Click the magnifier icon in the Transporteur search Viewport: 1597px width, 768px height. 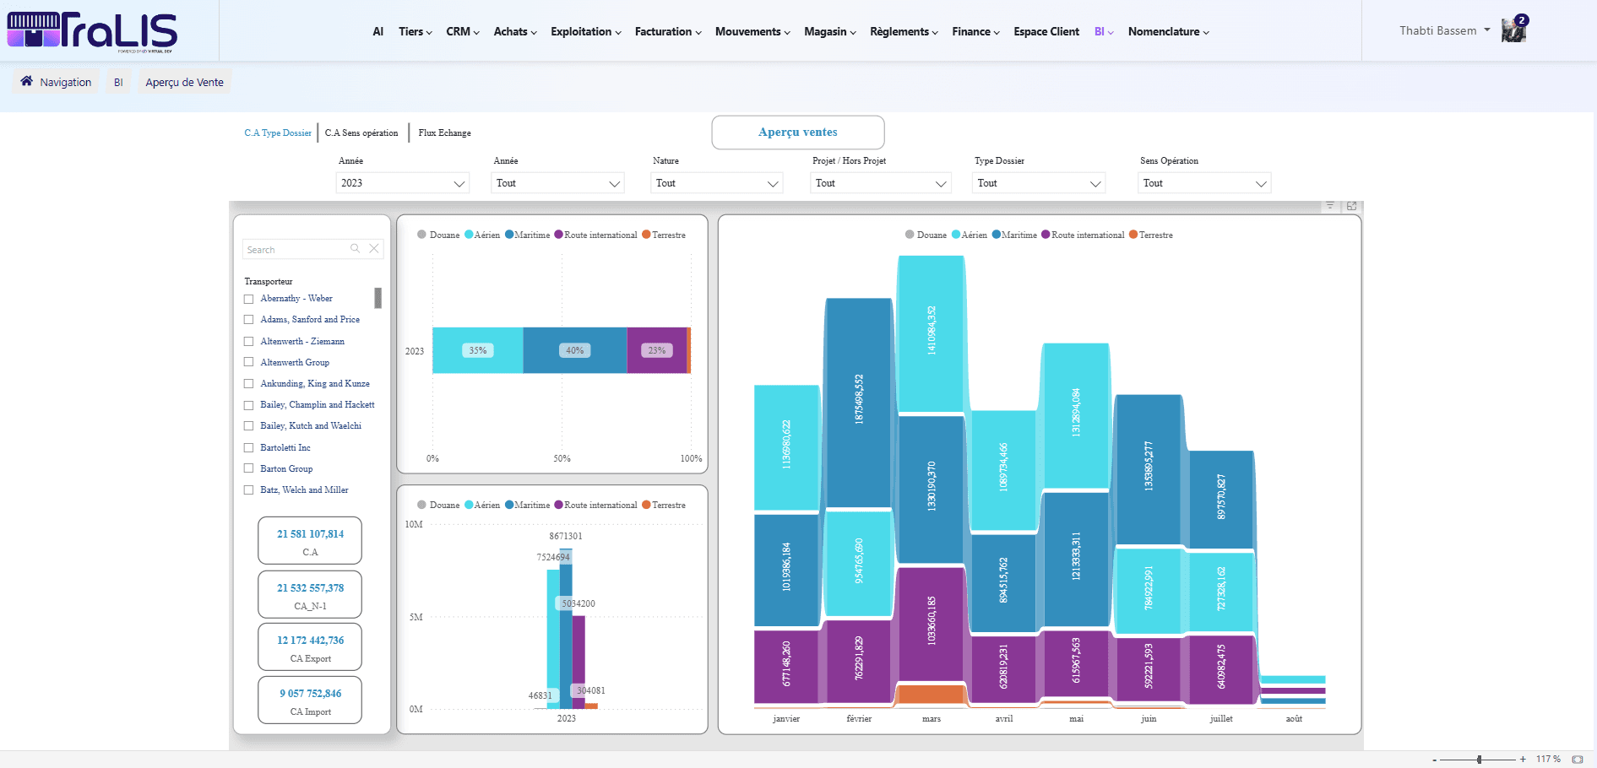pyautogui.click(x=355, y=248)
